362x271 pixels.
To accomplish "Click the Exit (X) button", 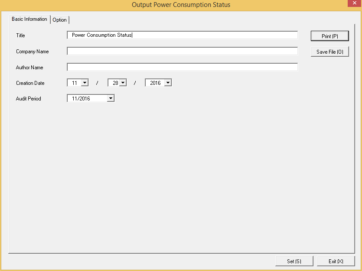I will click(x=336, y=261).
